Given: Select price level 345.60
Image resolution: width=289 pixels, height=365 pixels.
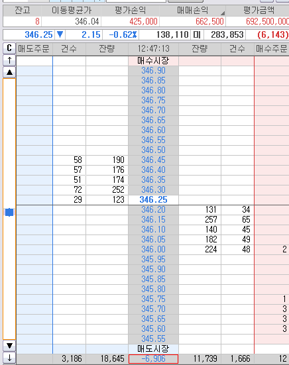Looking at the screenshot, I should coord(153,329).
